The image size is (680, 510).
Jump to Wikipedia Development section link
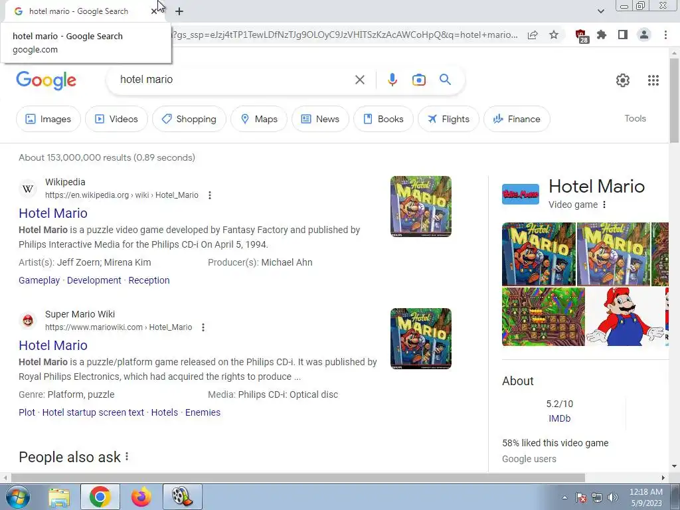click(x=94, y=280)
